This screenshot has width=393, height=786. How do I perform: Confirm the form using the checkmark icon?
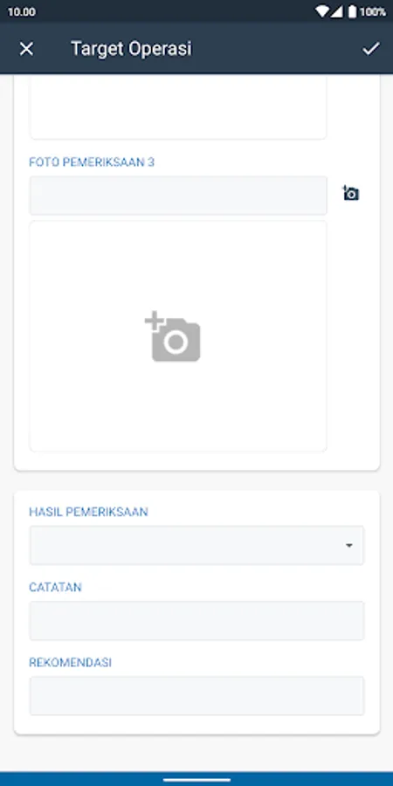point(371,49)
